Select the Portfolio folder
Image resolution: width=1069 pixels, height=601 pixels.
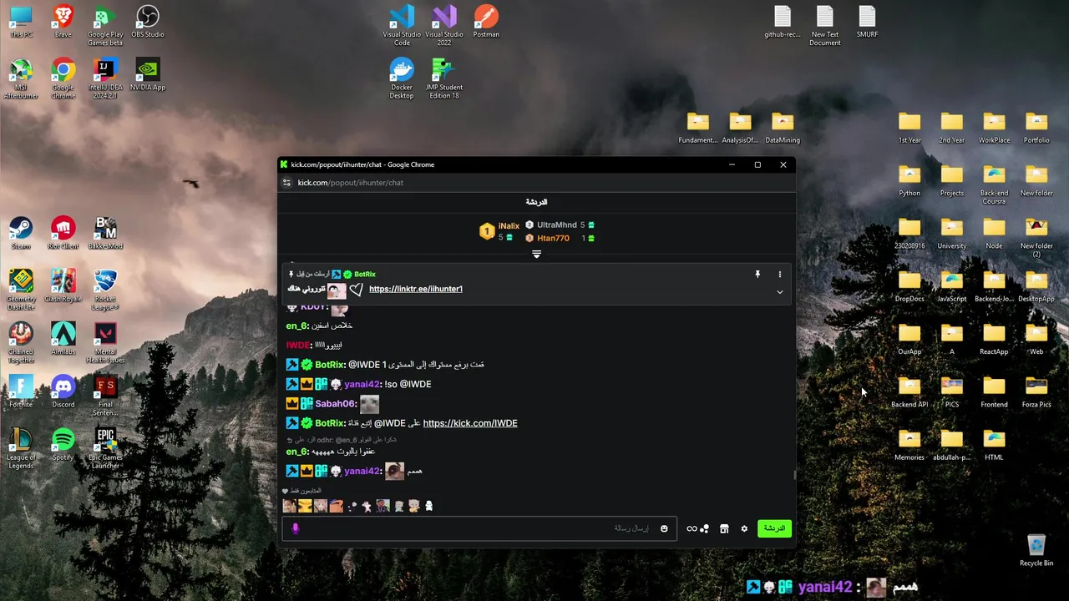click(1036, 128)
